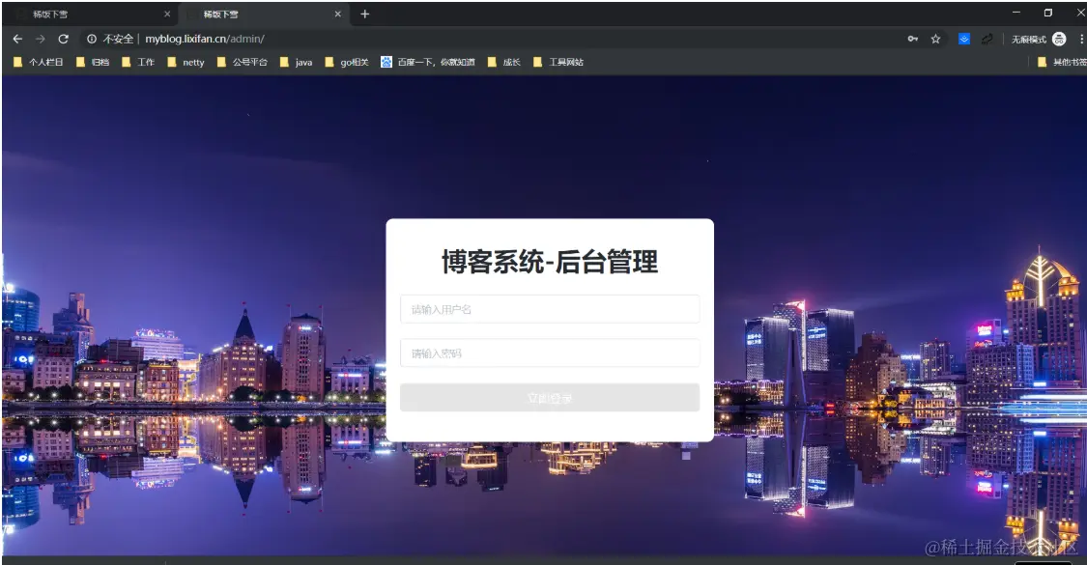Click the address bar URL myblog.lixifan.cn/admin/

point(205,39)
